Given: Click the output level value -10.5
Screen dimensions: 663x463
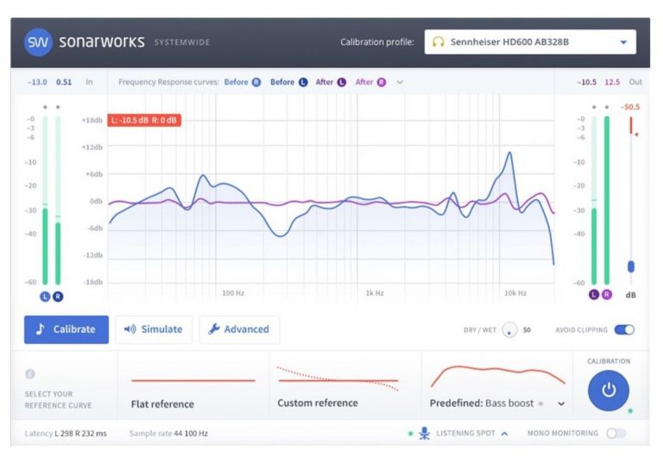Looking at the screenshot, I should coord(586,82).
